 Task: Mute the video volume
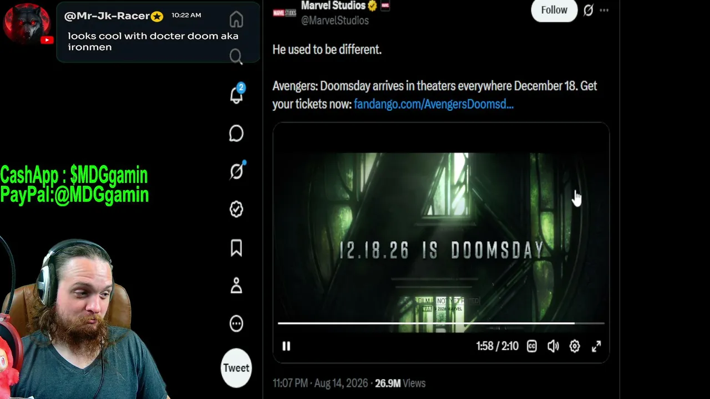point(553,346)
